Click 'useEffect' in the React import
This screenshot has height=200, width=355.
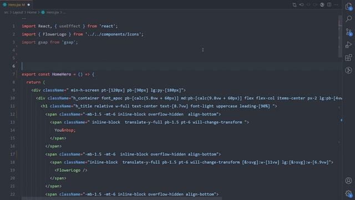coord(69,26)
